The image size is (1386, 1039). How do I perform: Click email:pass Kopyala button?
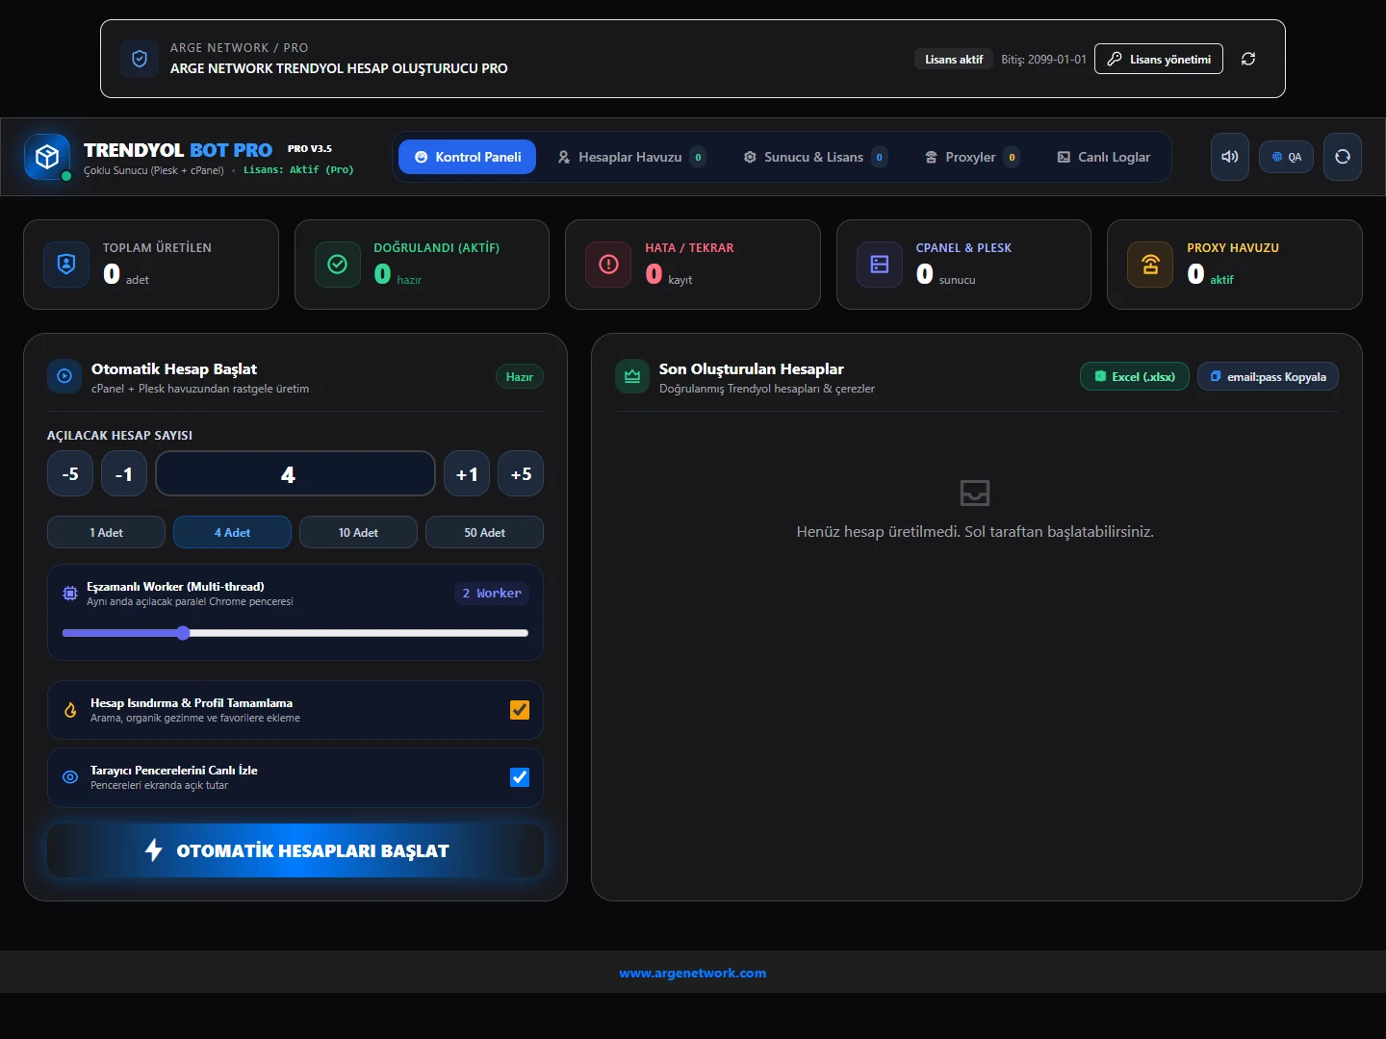coord(1268,377)
